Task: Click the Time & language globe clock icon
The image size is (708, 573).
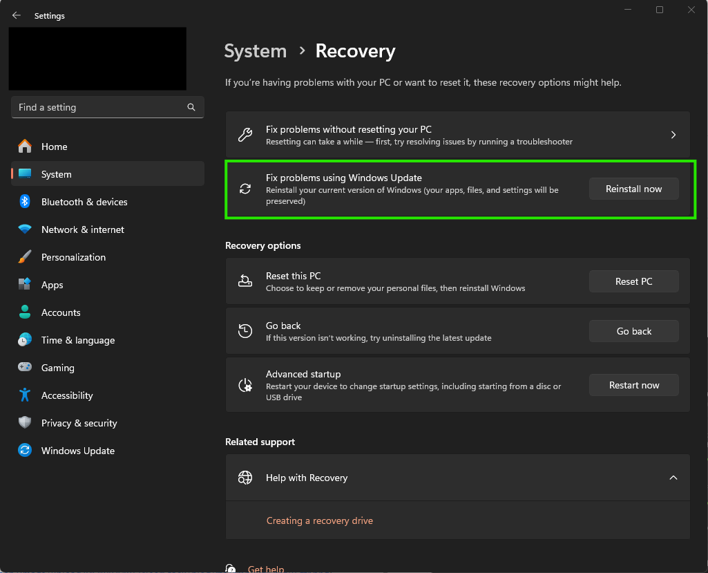Action: [25, 339]
